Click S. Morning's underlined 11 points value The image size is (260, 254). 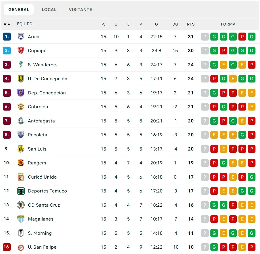(x=191, y=233)
